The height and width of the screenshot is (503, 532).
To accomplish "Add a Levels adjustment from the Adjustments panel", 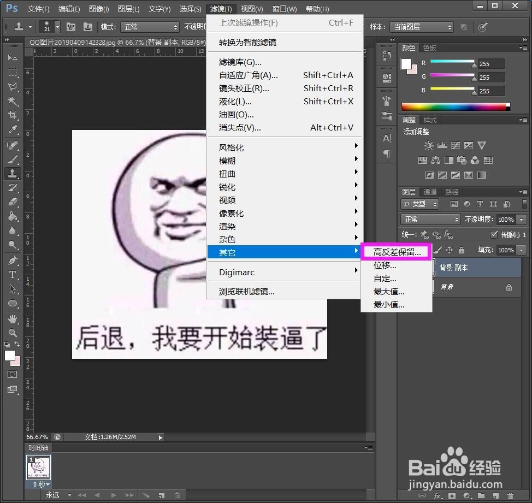I will pos(442,145).
